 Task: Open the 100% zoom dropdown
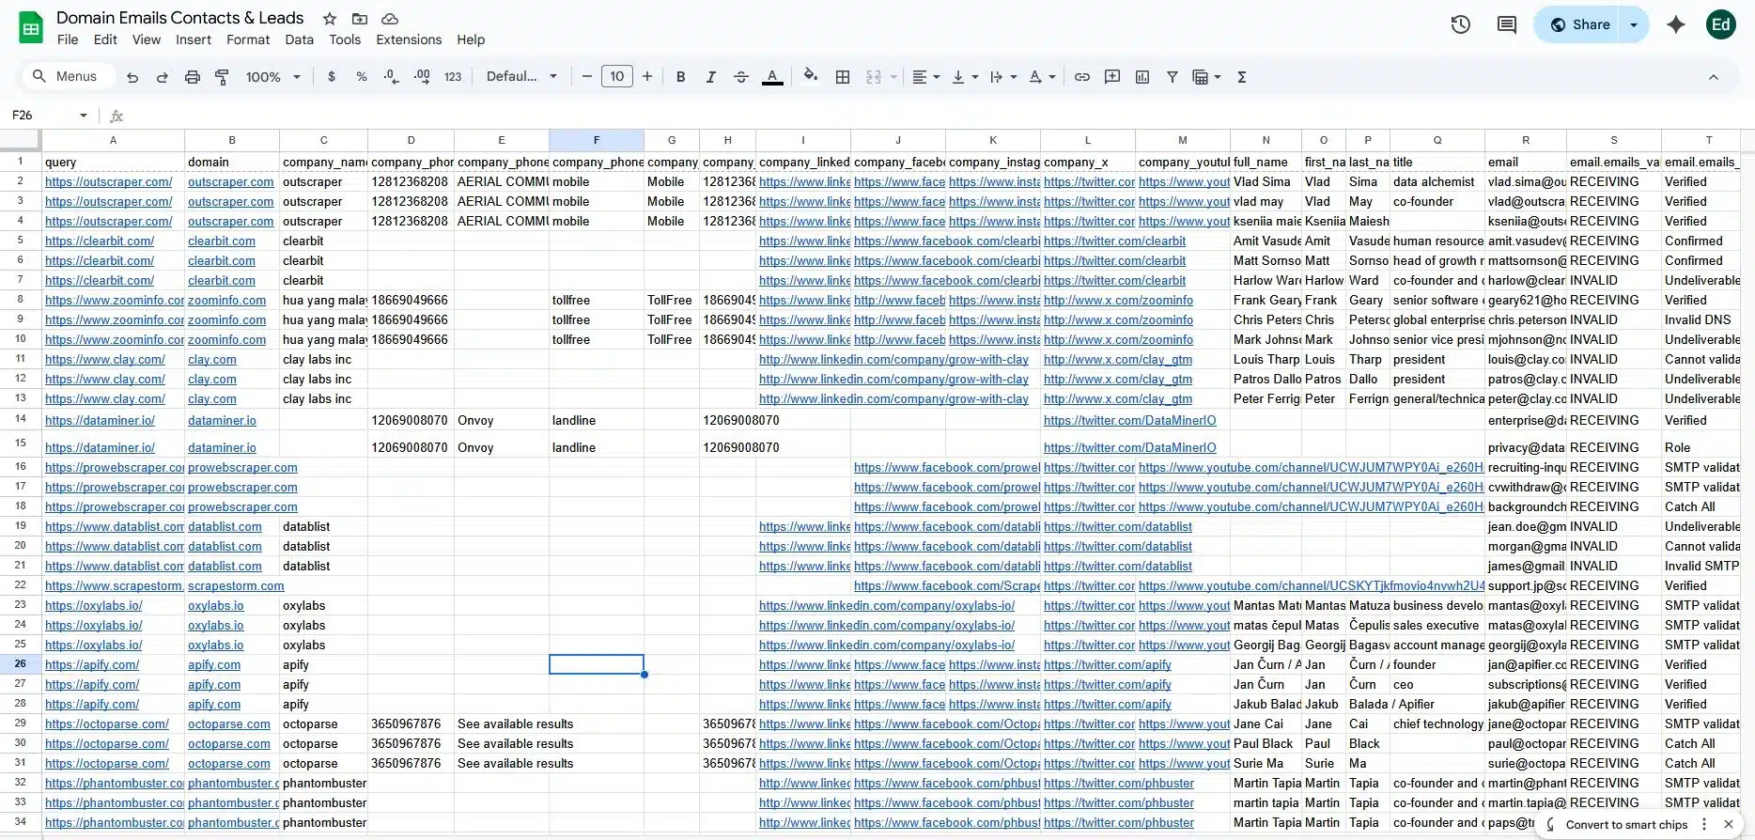(x=272, y=77)
